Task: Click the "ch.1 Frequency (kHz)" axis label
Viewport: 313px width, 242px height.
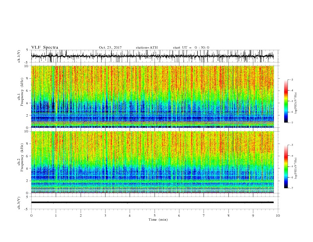Action: tap(21, 92)
